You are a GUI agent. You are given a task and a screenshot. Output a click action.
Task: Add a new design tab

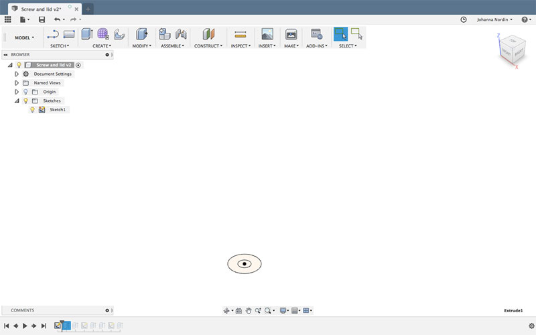(88, 9)
